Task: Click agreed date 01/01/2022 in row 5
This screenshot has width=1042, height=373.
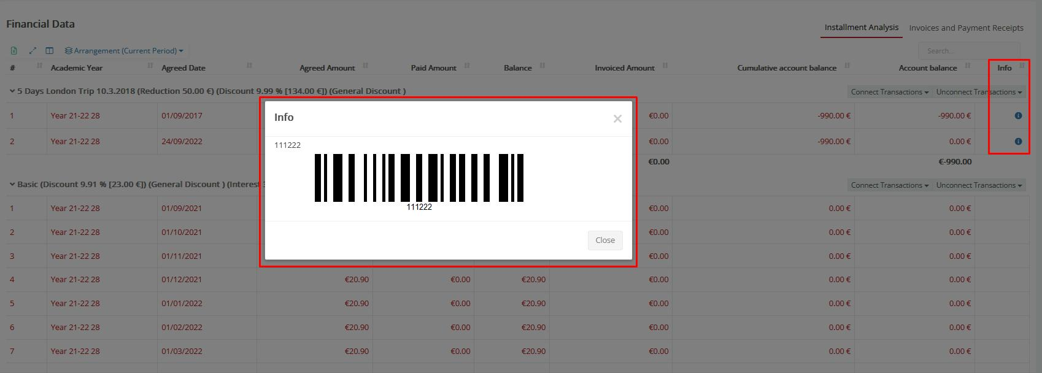Action: click(x=182, y=303)
